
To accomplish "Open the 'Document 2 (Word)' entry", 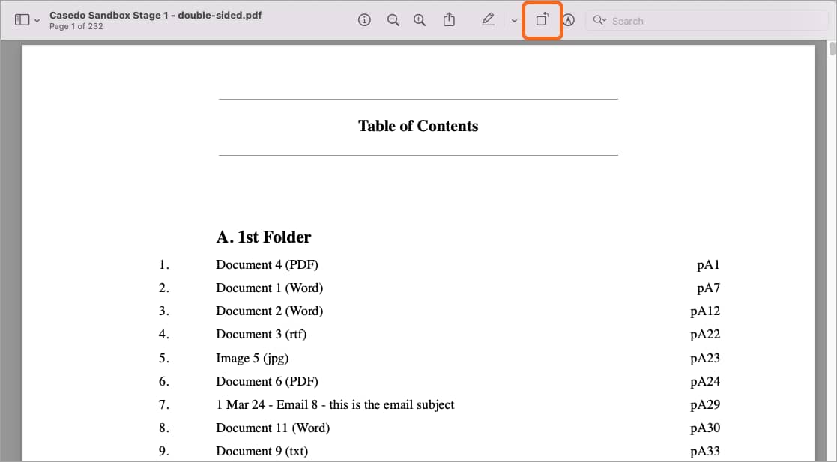I will [270, 311].
